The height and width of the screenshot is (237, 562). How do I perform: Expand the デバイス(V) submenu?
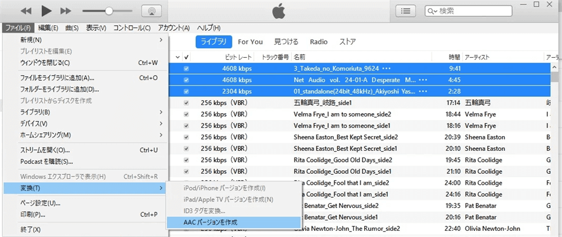84,123
